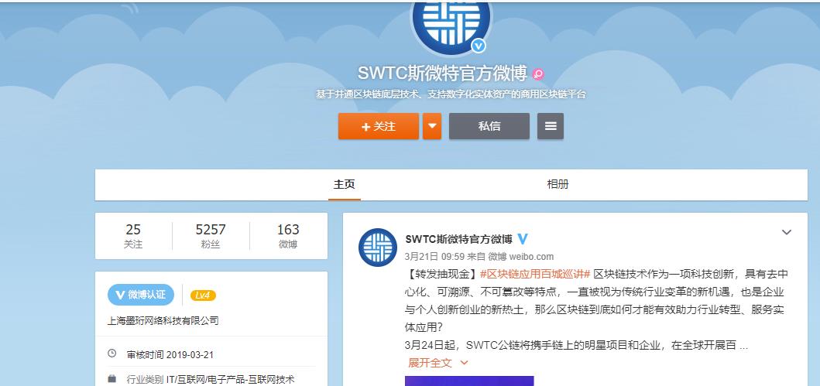Screen dimensions: 820x386
Task: Open the #区块链应用百城巡讲# hashtag topic
Action: tap(535, 274)
